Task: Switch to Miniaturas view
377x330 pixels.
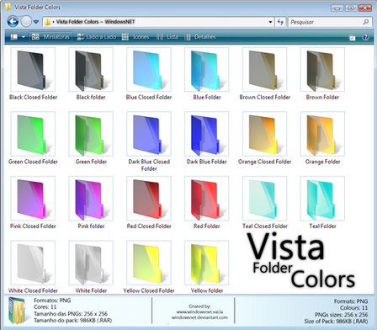Action: tap(50, 37)
